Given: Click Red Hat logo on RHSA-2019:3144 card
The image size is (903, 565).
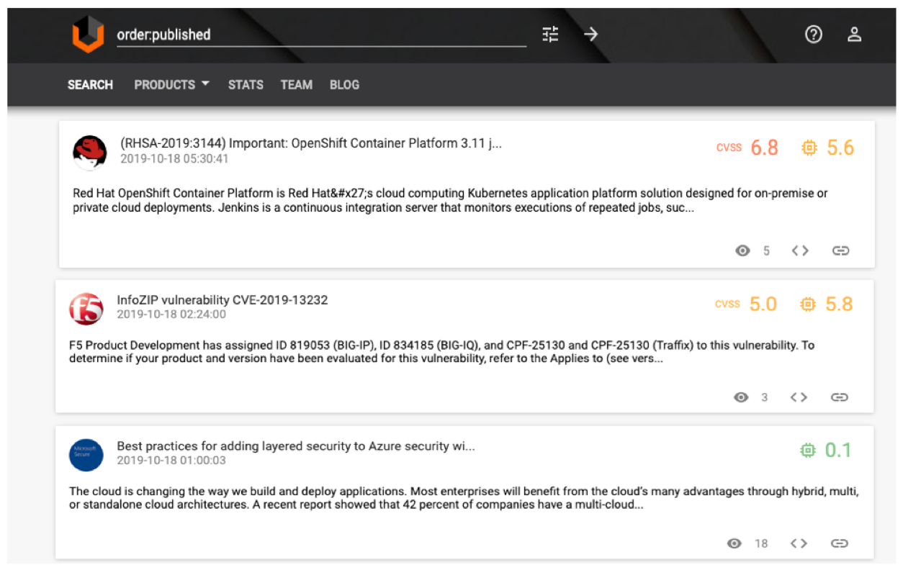Looking at the screenshot, I should (x=90, y=153).
